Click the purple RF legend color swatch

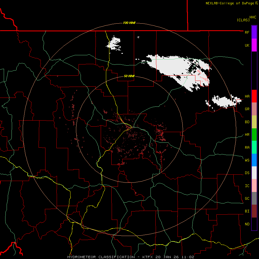click(x=254, y=32)
